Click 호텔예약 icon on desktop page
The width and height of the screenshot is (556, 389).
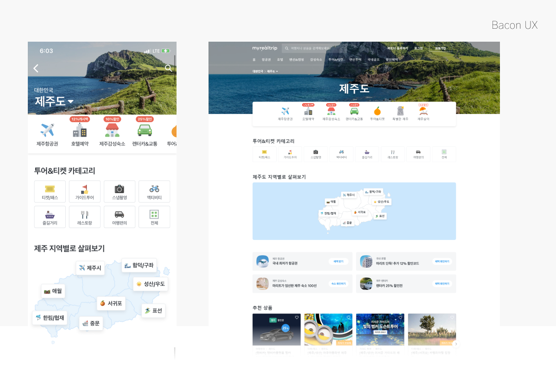point(308,111)
